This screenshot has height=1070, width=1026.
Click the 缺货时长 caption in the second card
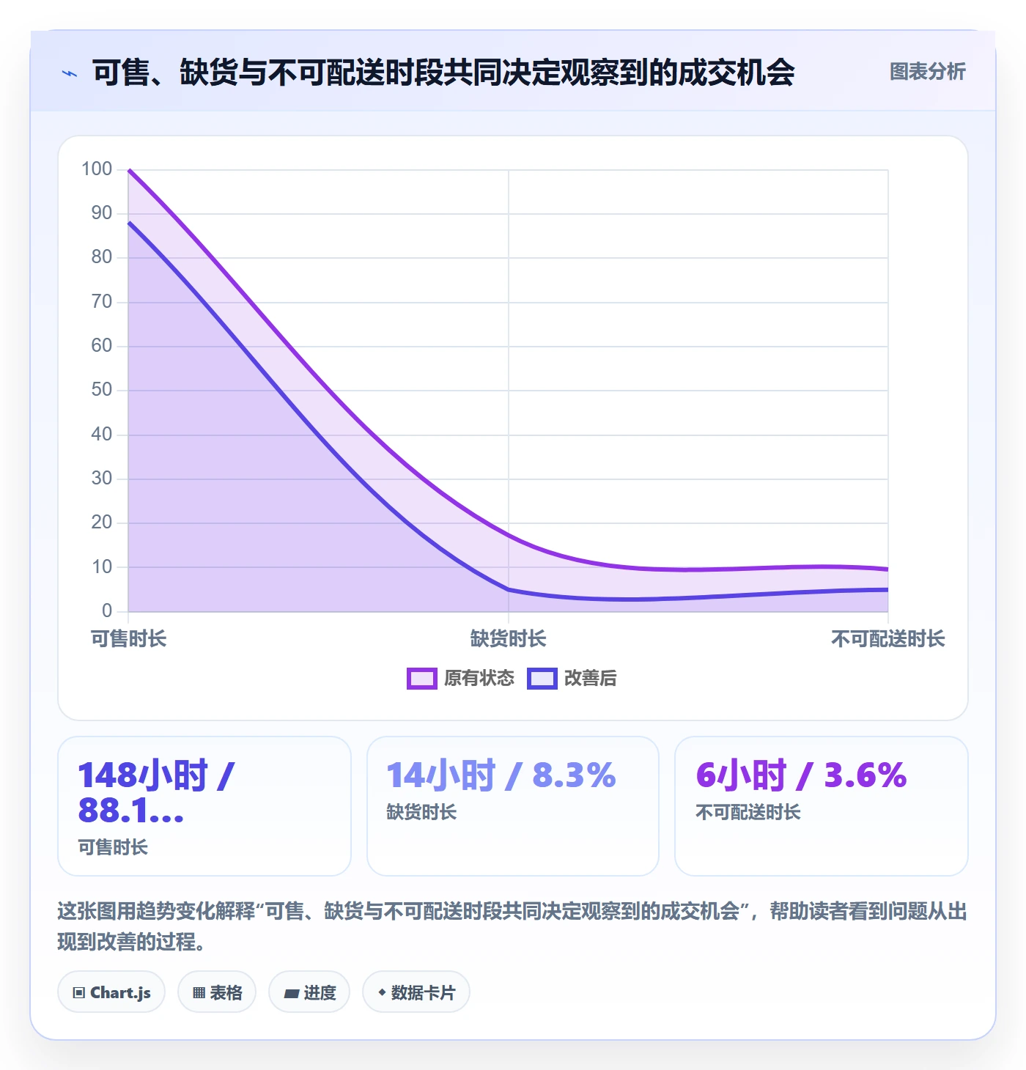[x=421, y=812]
